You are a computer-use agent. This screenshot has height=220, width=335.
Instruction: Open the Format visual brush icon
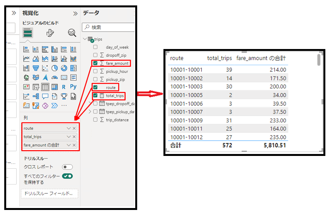tap(50, 33)
